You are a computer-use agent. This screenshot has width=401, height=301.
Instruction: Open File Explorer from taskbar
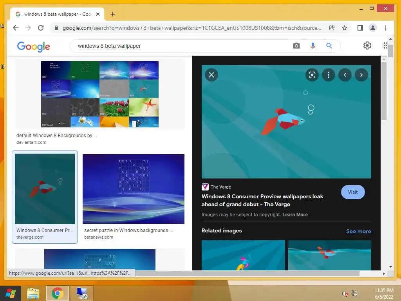point(33,293)
